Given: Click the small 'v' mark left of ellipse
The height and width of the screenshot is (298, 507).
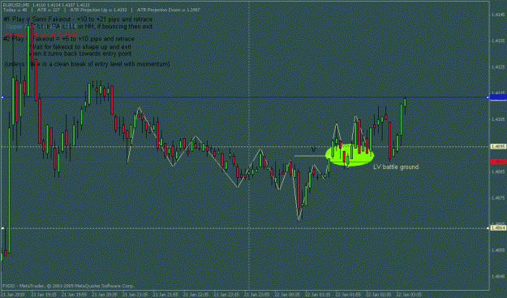Looking at the screenshot, I should pos(313,149).
